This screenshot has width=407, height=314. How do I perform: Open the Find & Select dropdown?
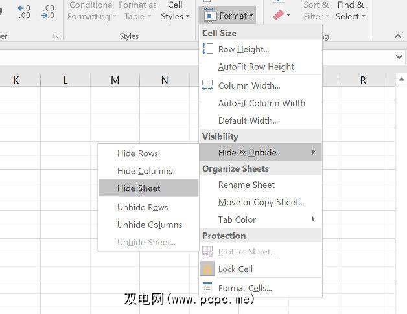(x=351, y=11)
